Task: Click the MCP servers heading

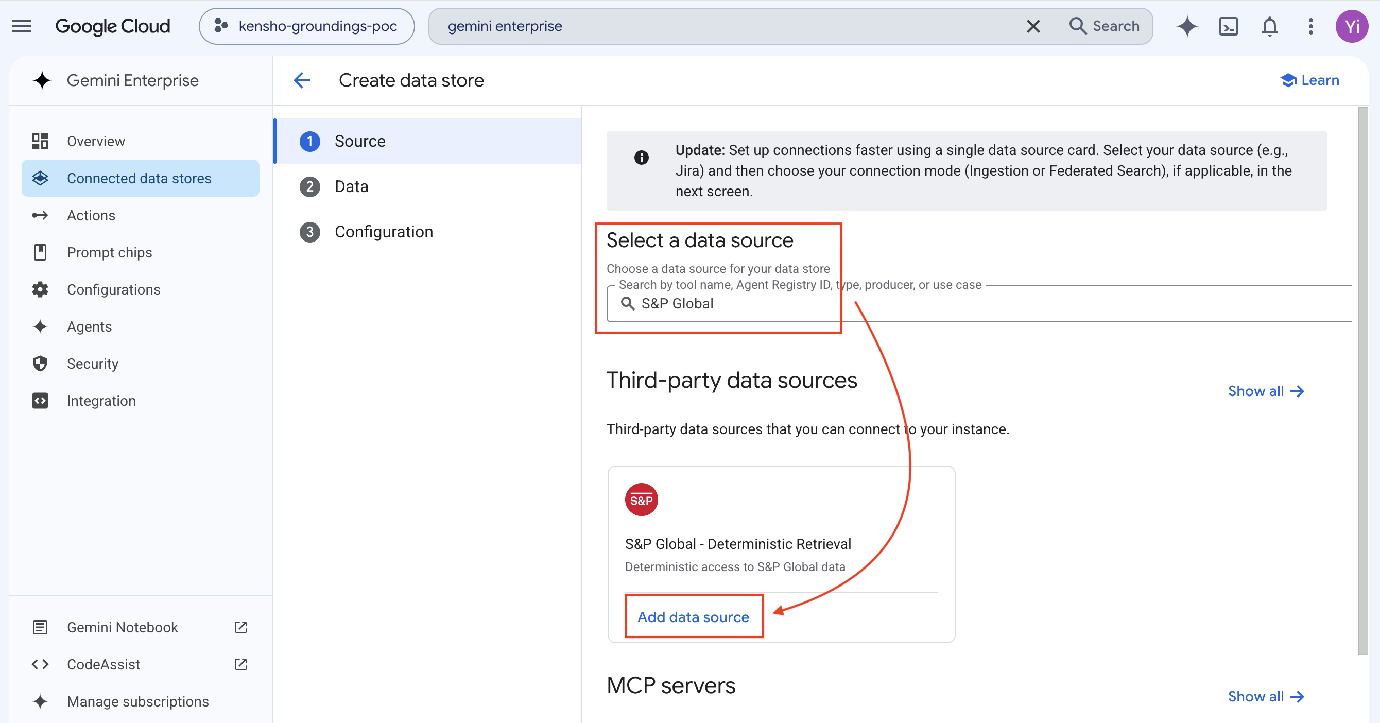Action: pyautogui.click(x=671, y=685)
